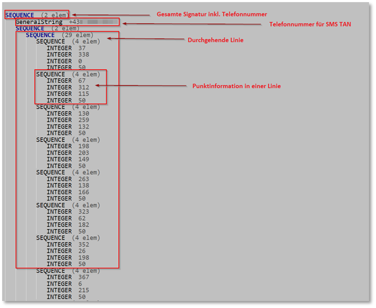
Task: Select the INTEGER 338 entry
Action: (x=67, y=54)
